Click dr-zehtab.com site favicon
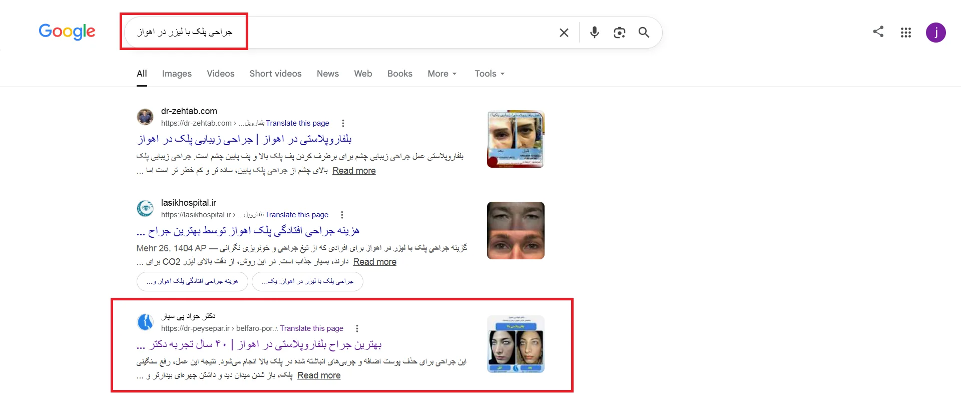 [x=145, y=117]
